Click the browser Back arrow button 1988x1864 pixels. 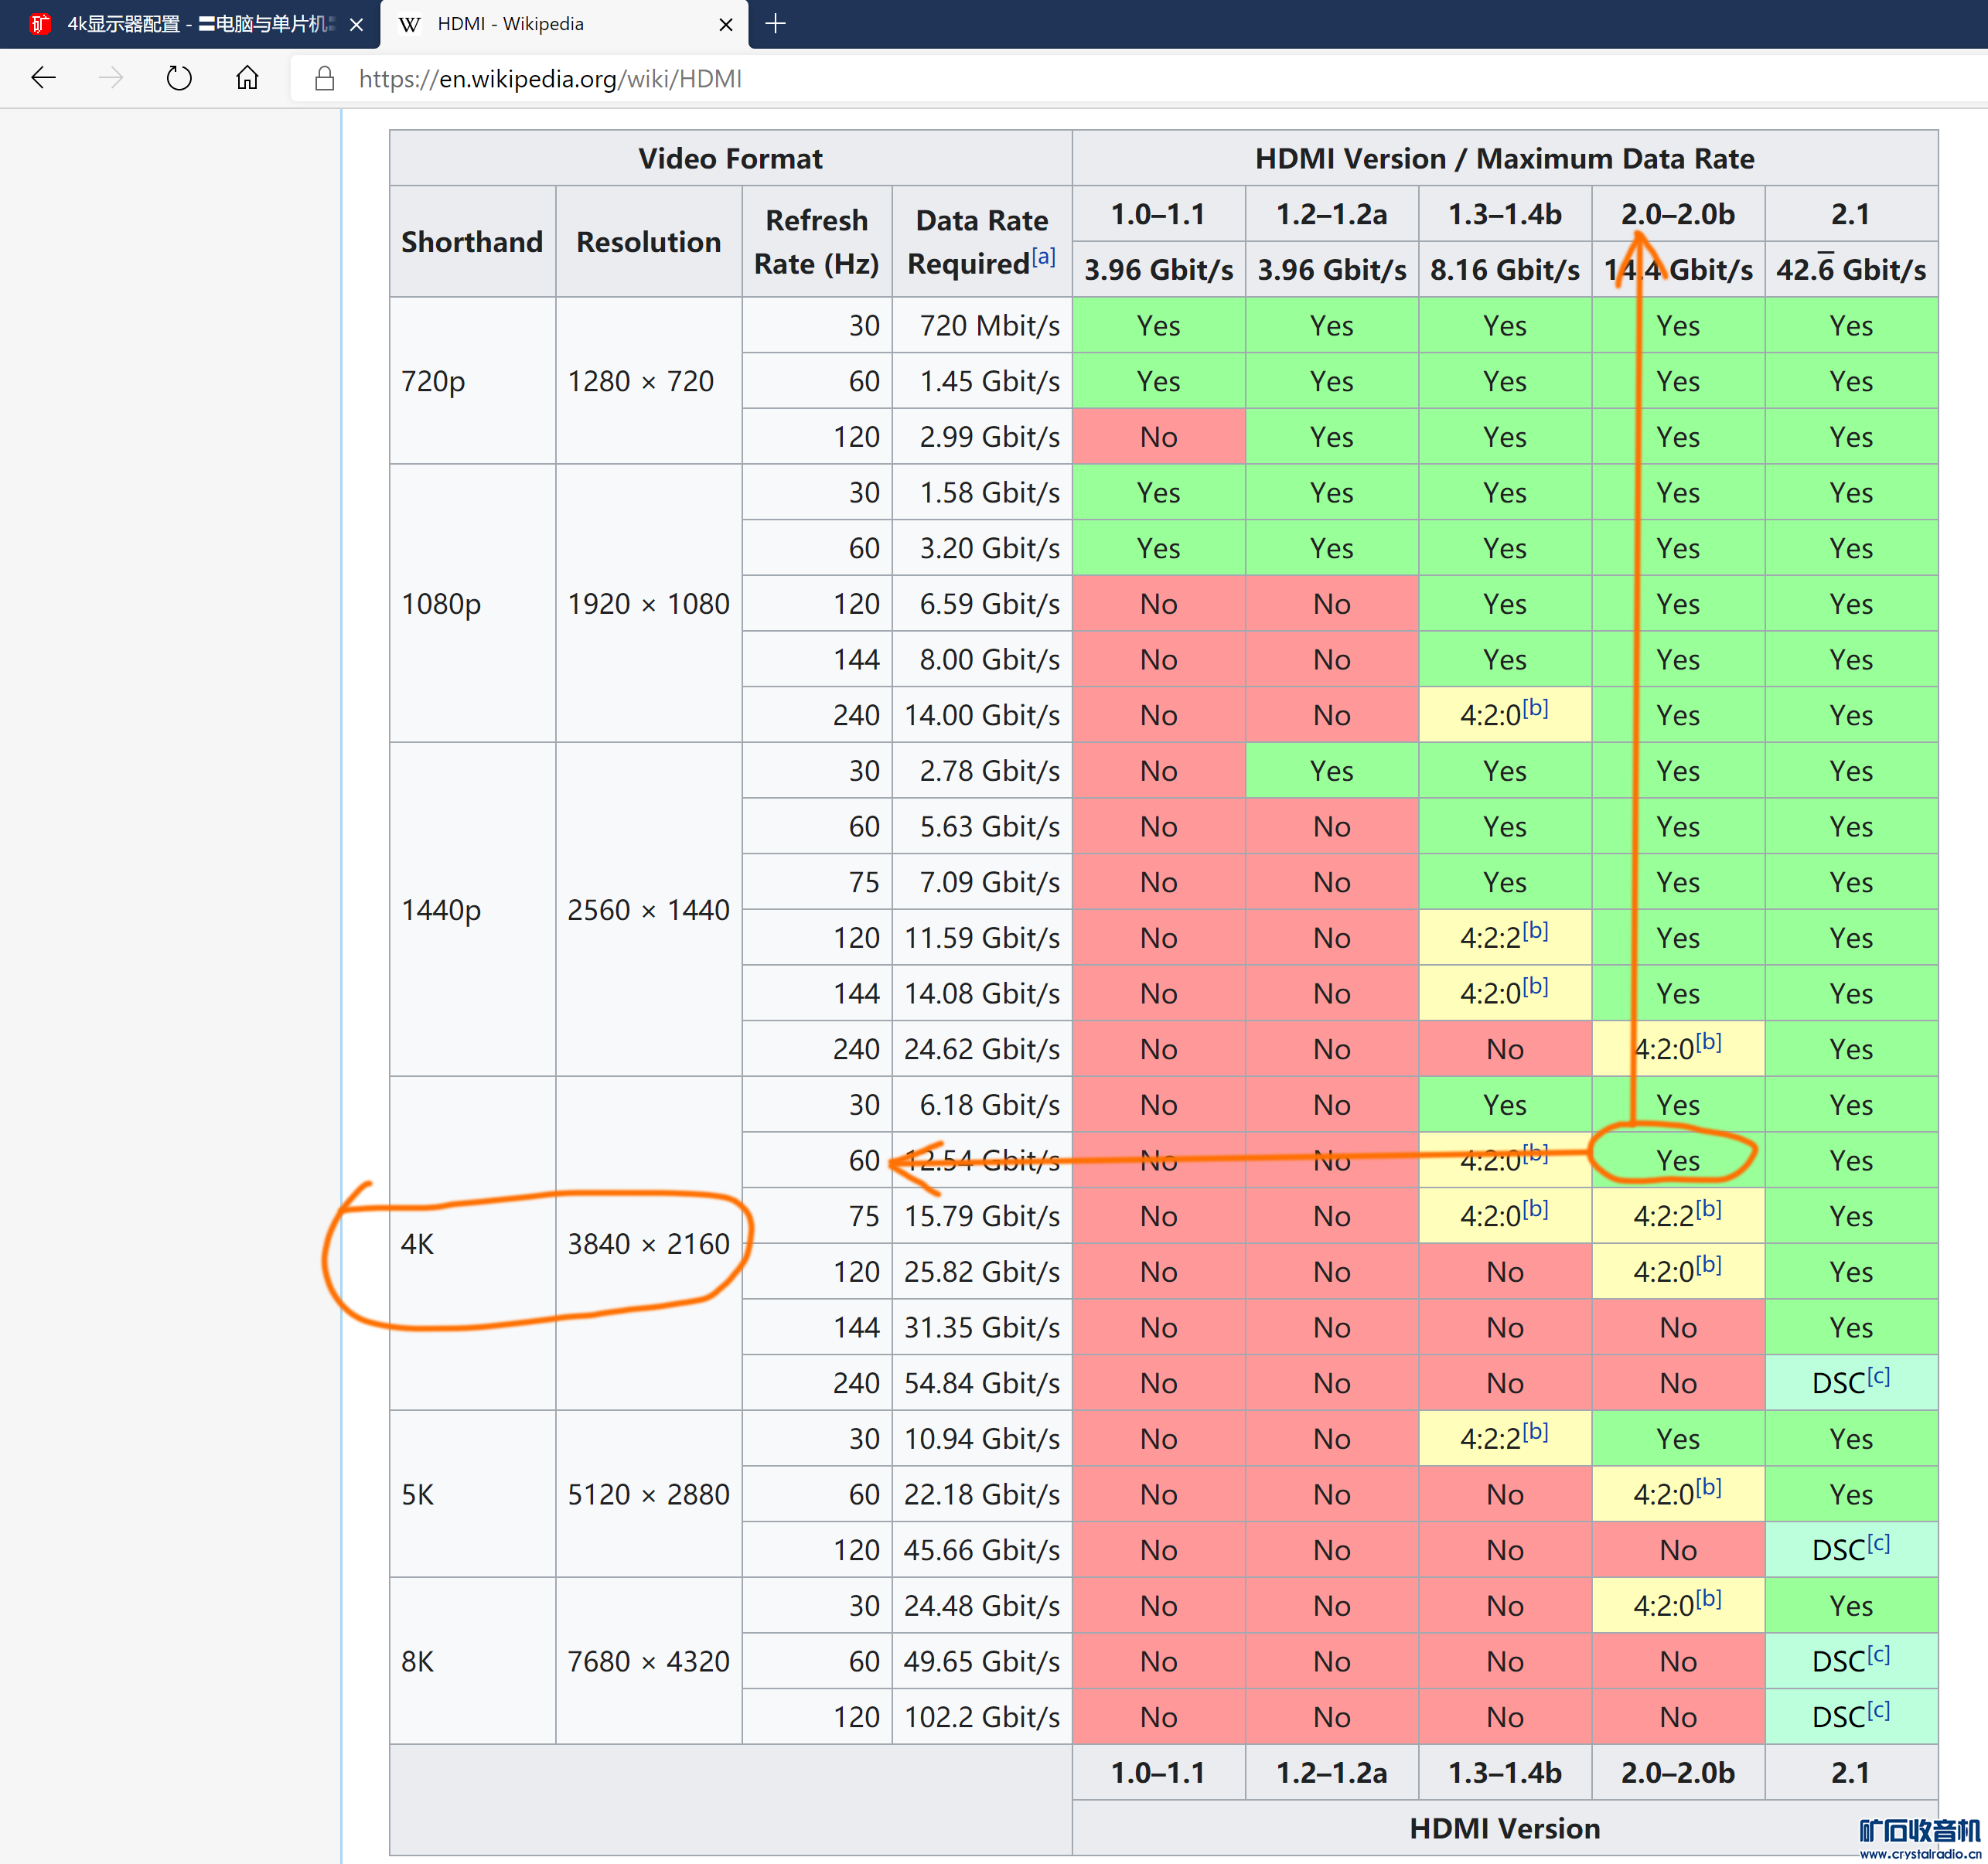click(x=43, y=78)
